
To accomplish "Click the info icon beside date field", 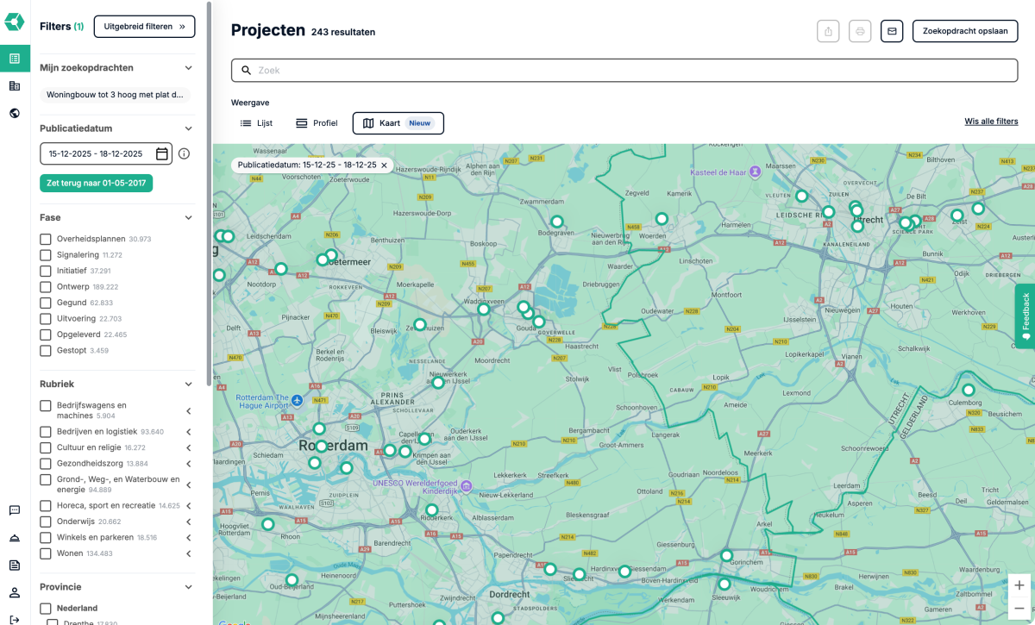I will click(184, 153).
